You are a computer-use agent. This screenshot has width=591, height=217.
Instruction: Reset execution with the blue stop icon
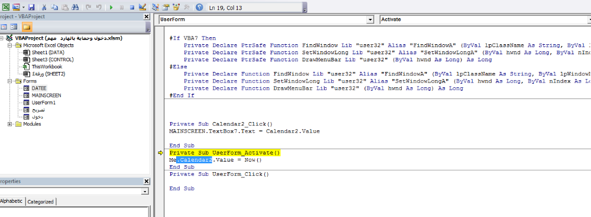pos(132,7)
